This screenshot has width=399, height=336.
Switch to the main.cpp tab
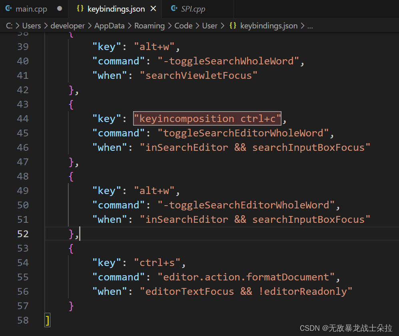(34, 9)
